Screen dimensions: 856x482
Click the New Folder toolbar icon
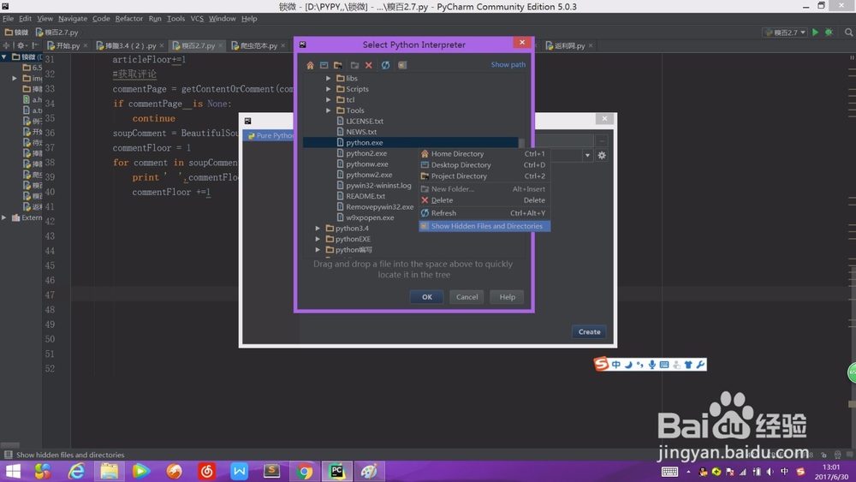coord(354,65)
